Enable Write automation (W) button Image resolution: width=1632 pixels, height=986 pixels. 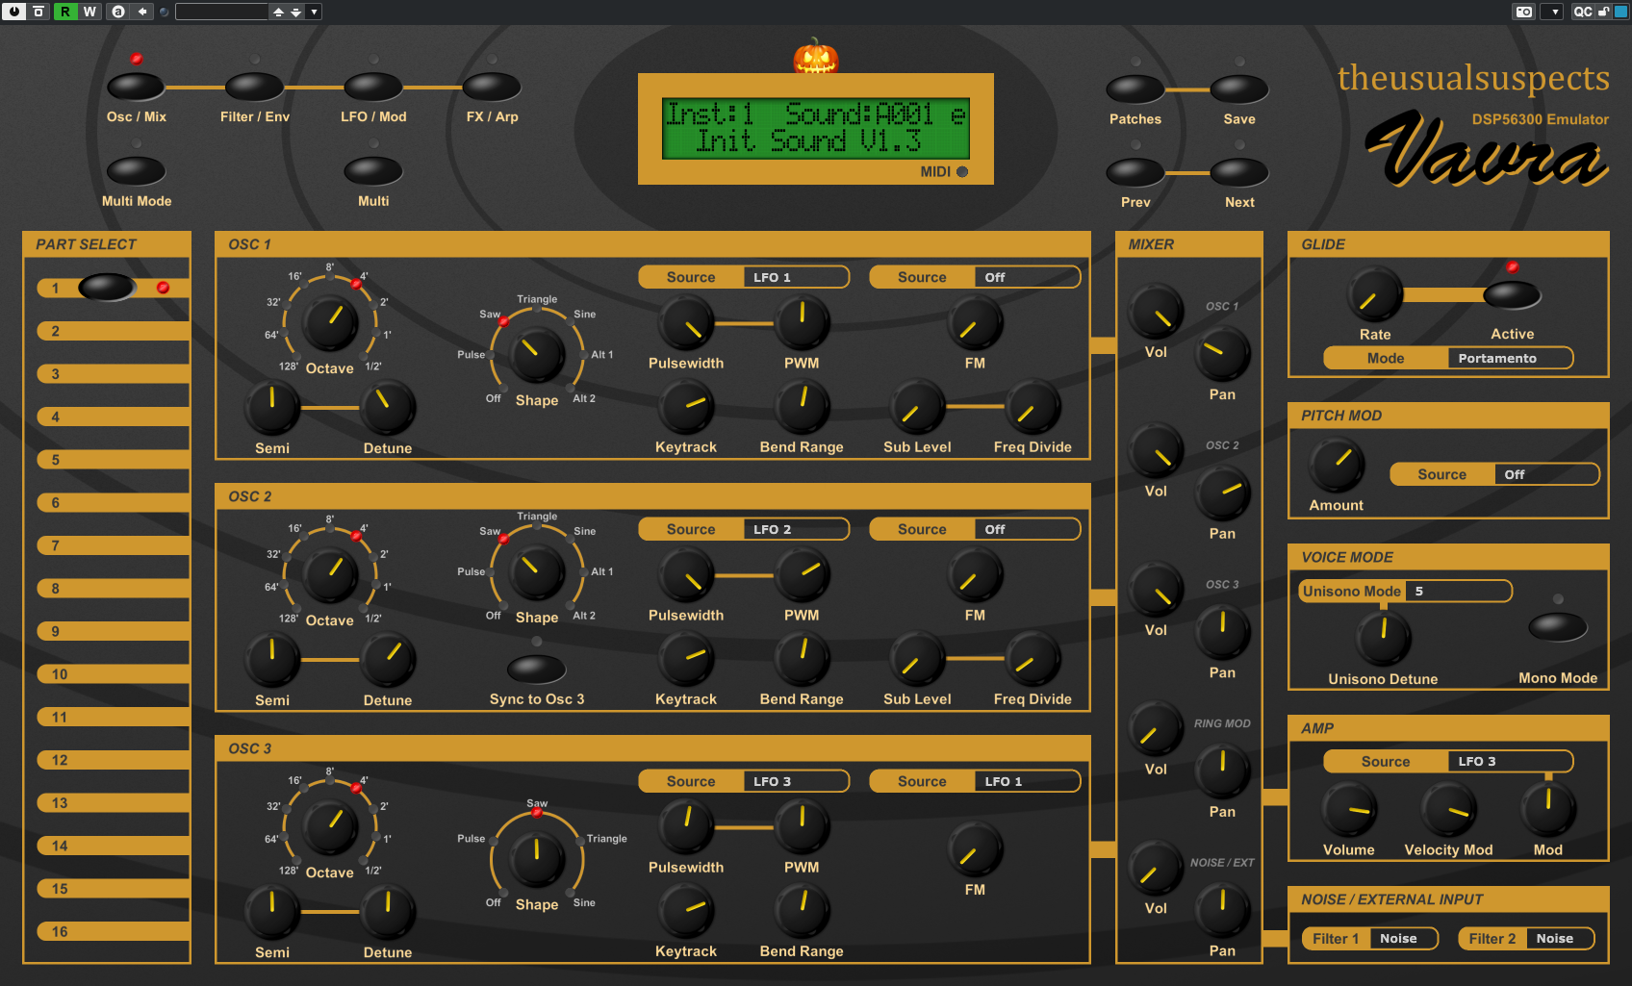[x=89, y=12]
